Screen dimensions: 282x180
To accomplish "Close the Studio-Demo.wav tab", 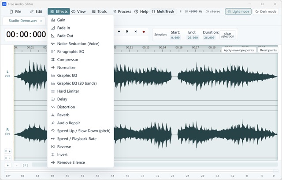I will point(41,21).
